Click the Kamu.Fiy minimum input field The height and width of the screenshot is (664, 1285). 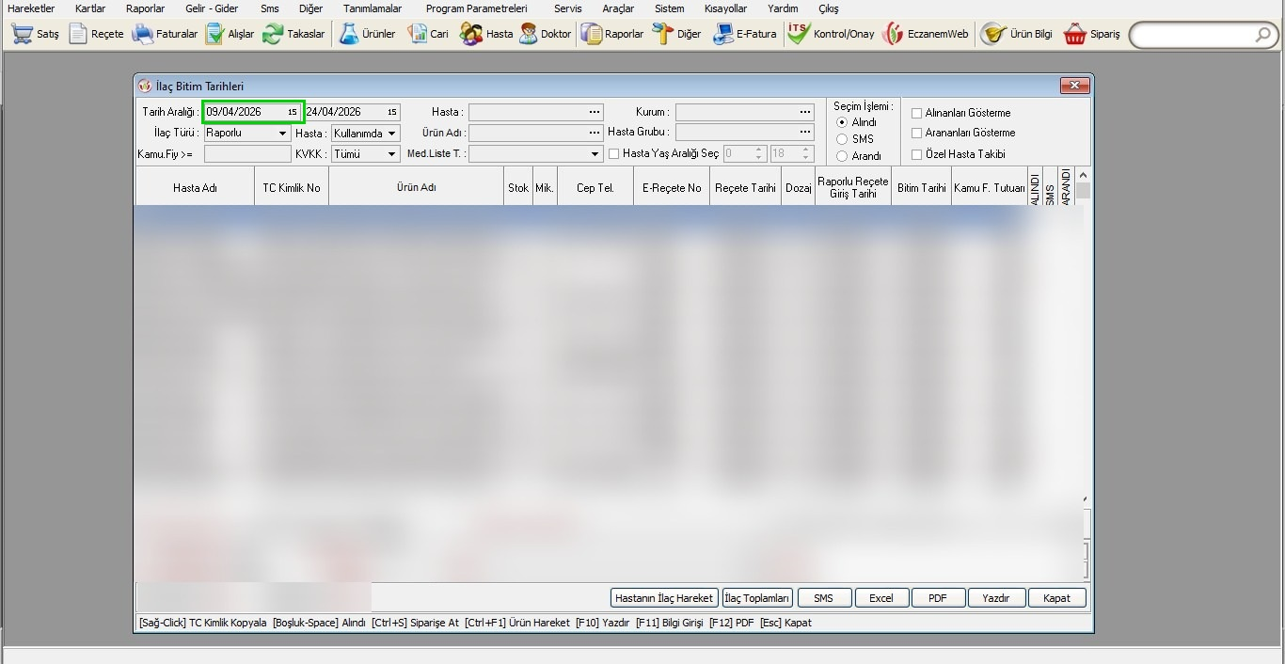(247, 154)
